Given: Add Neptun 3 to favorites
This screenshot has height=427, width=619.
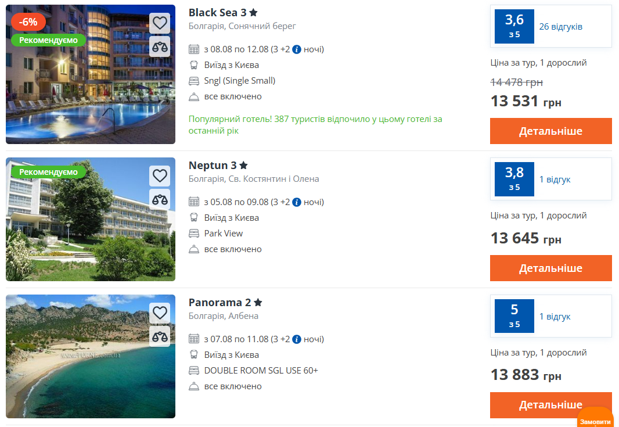Looking at the screenshot, I should click(x=160, y=175).
